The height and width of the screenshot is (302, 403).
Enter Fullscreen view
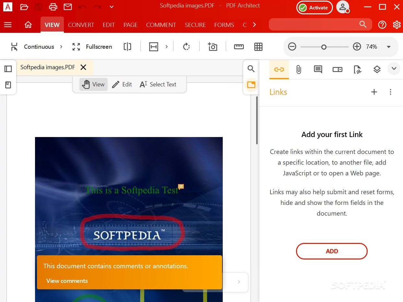coord(92,47)
